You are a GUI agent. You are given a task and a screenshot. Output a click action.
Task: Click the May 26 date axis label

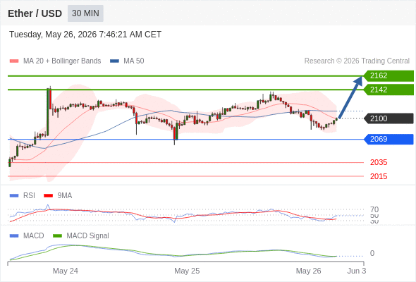[x=308, y=271]
